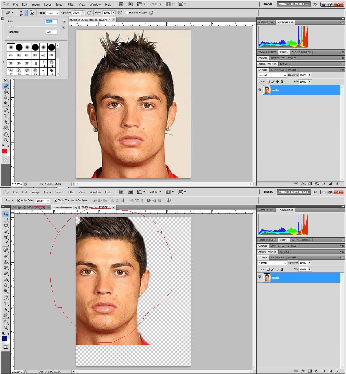The height and width of the screenshot is (374, 346).
Task: Uncheck Show Transform Controls checkbox
Action: click(55, 200)
